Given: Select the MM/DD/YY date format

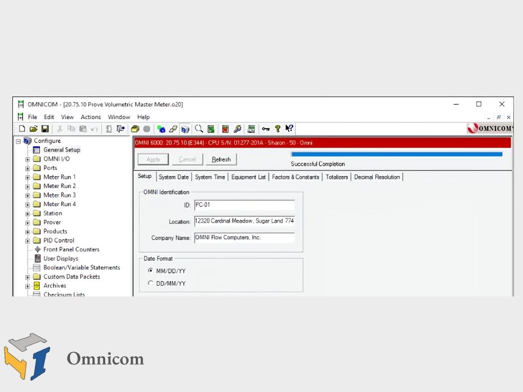Looking at the screenshot, I should pos(150,271).
